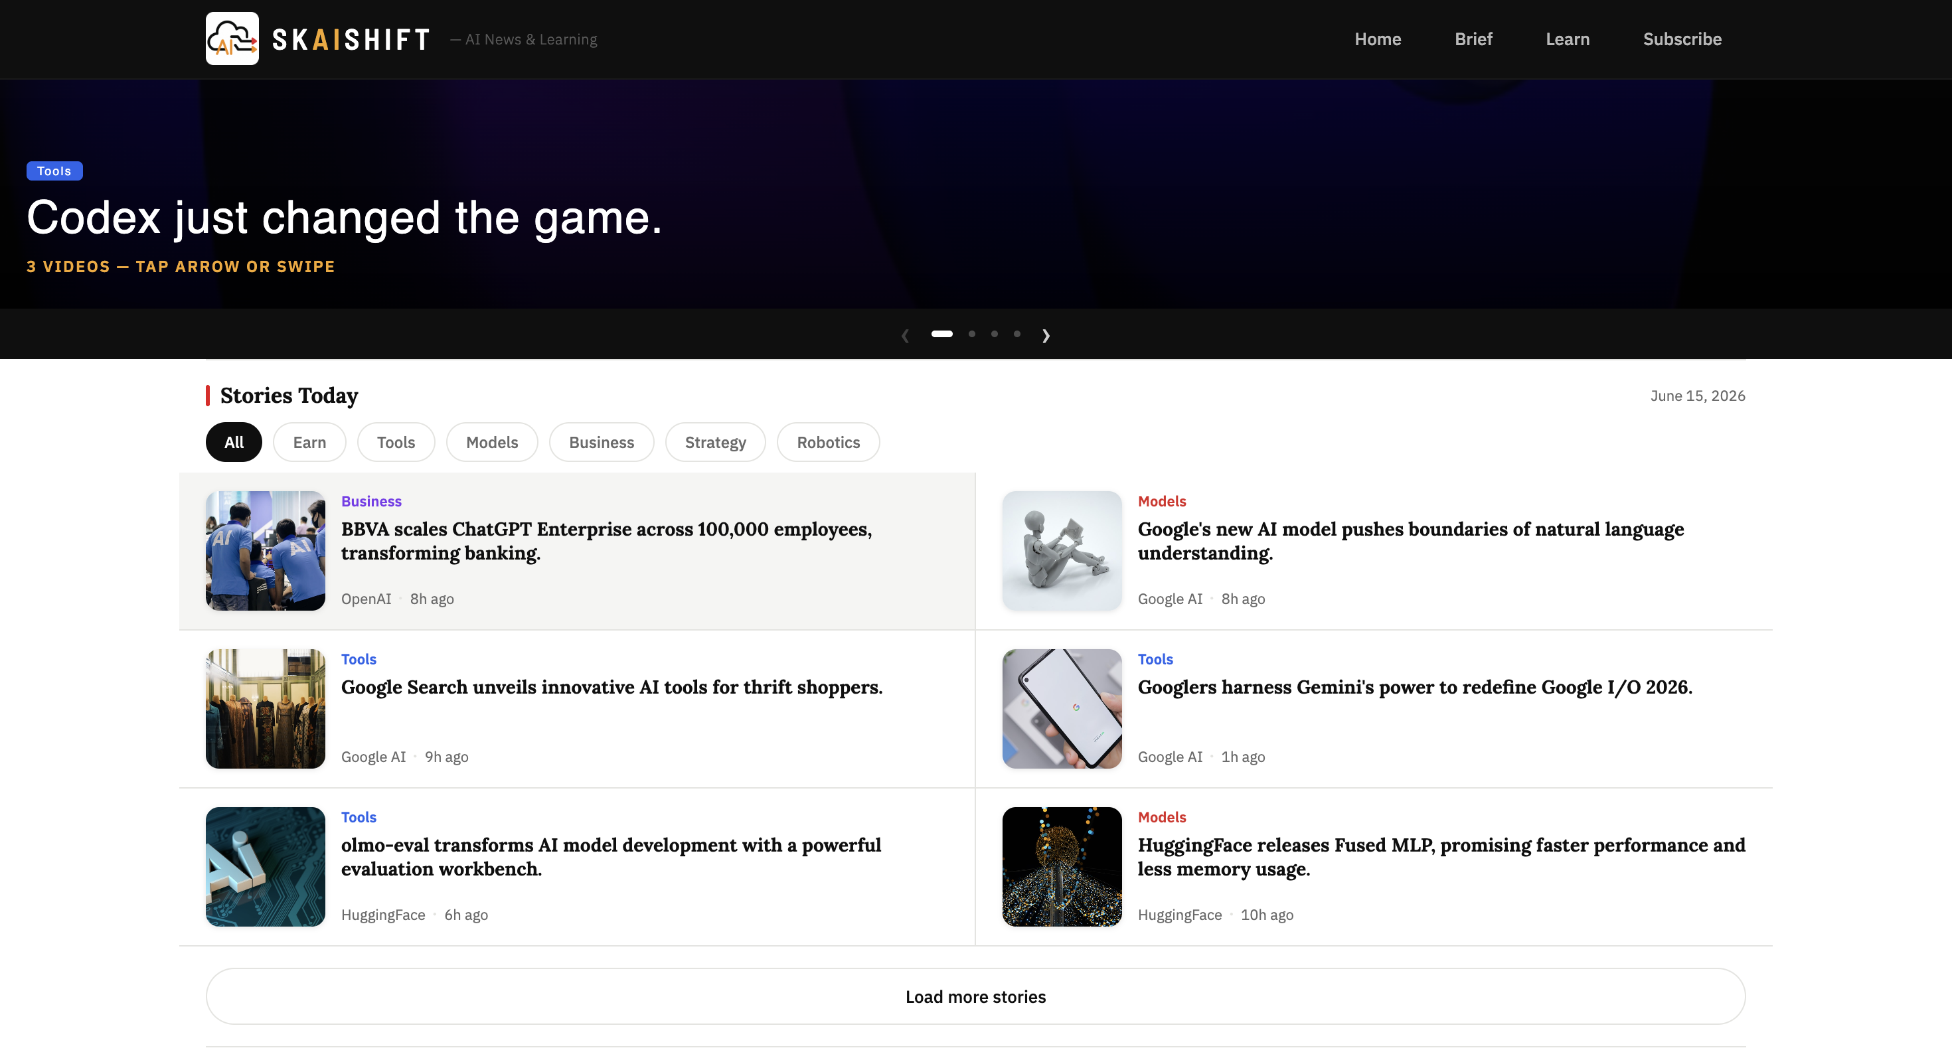
Task: Click '3 Videos — tap arrow or swipe' text
Action: (x=181, y=267)
